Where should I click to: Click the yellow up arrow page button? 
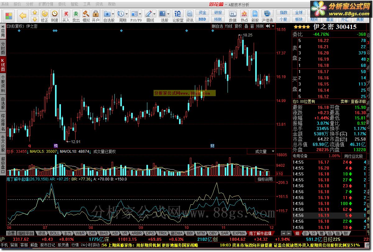tap(35, 13)
